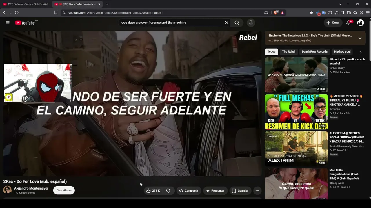
Task: Close the 2Pac - Do For Love tab
Action: (99, 4)
